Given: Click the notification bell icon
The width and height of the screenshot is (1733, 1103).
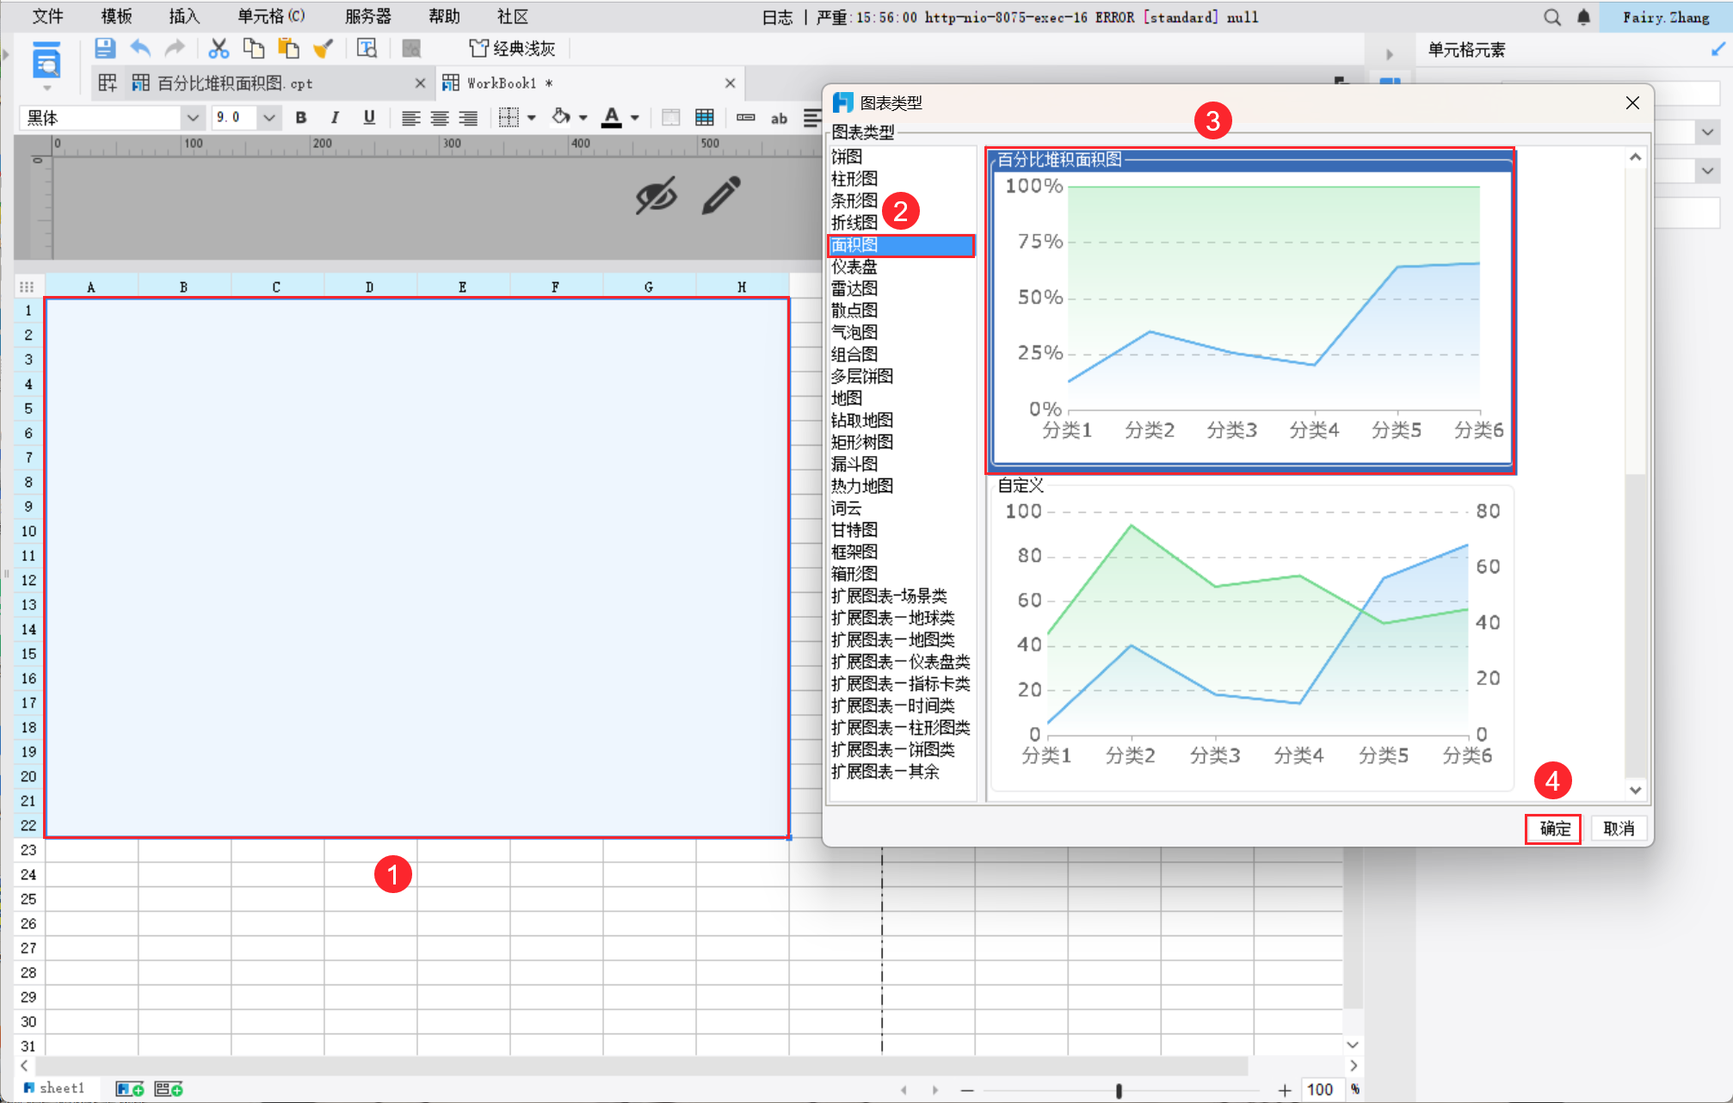Looking at the screenshot, I should [1583, 17].
